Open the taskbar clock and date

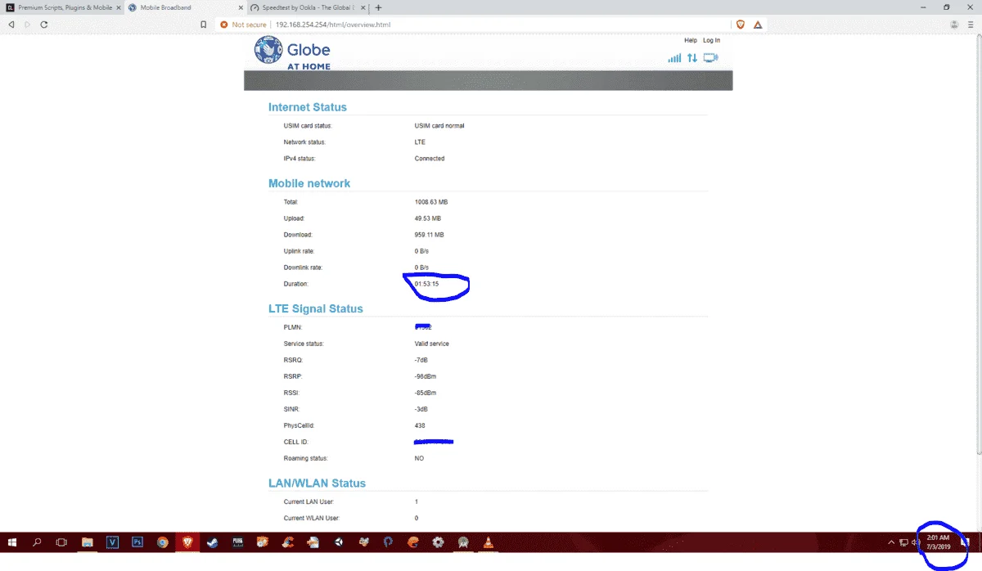[x=938, y=542]
